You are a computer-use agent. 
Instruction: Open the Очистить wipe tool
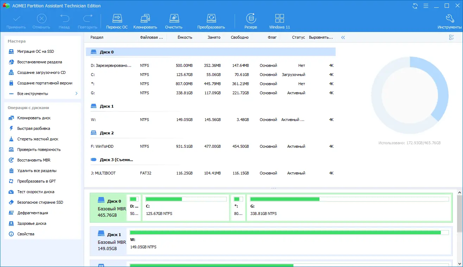click(x=174, y=21)
